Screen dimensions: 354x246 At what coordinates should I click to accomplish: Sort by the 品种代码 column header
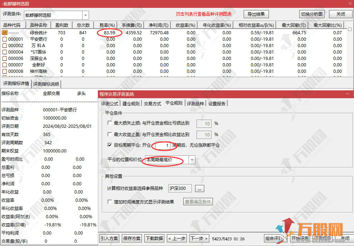click(14, 25)
